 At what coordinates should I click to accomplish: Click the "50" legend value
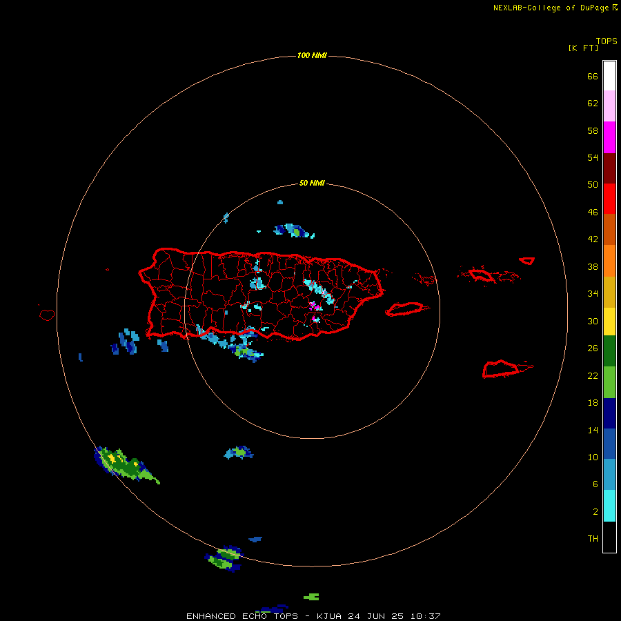(x=593, y=185)
